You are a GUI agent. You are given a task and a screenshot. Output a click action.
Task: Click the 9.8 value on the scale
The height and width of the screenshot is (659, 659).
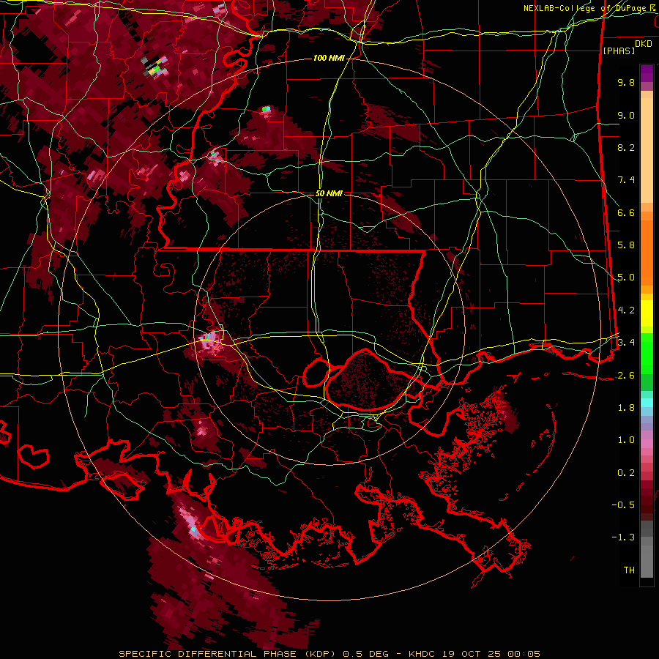tap(626, 82)
